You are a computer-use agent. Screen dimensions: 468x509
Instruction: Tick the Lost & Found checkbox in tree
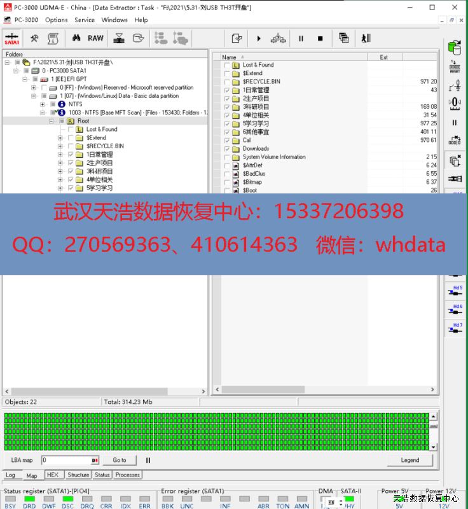point(71,129)
